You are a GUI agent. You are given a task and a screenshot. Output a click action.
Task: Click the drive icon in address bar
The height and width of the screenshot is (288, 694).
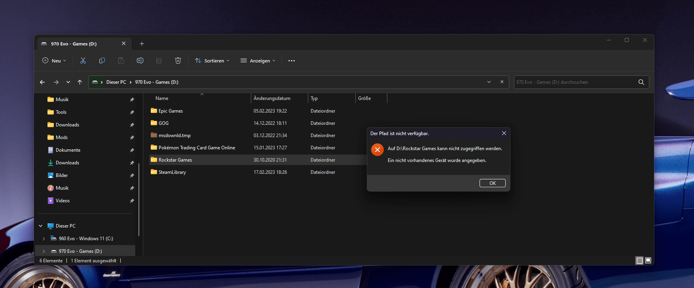pos(95,82)
